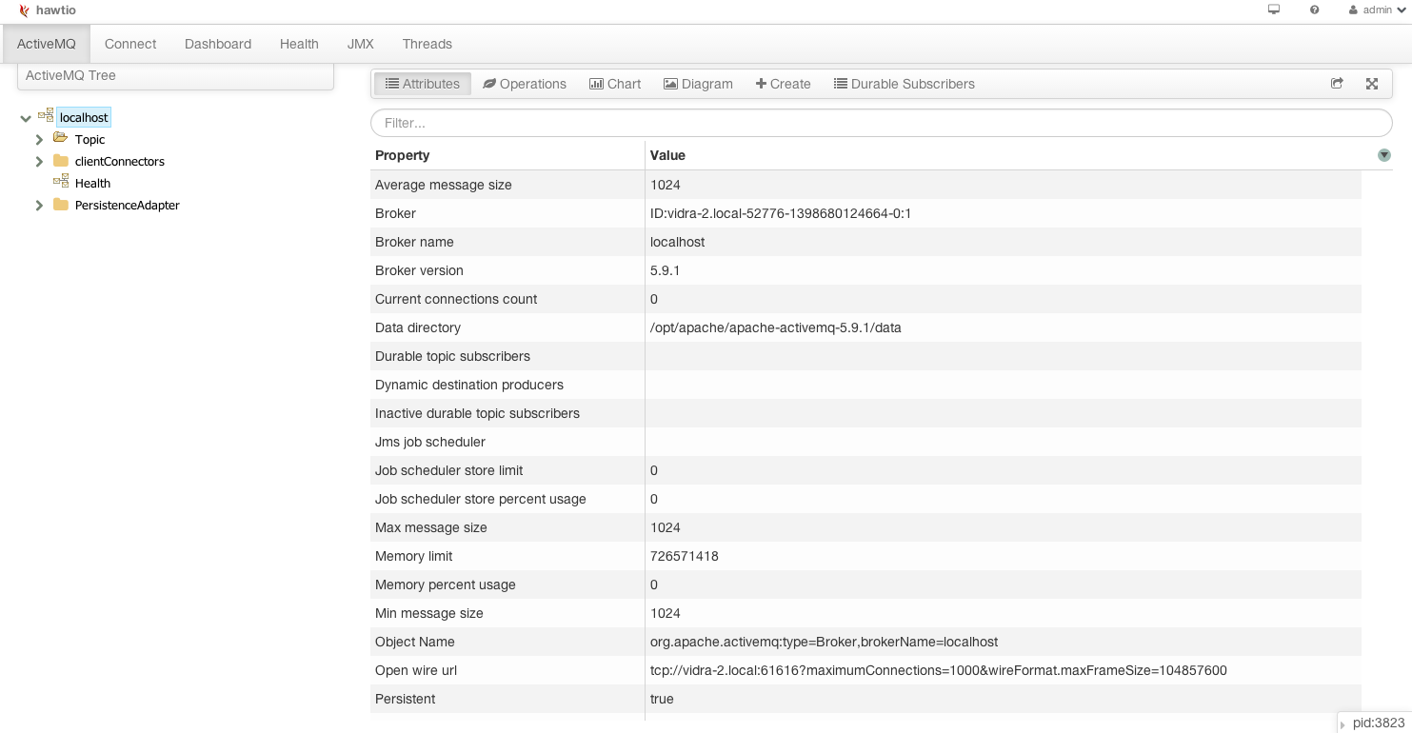
Task: Click the Create button
Action: click(x=783, y=84)
